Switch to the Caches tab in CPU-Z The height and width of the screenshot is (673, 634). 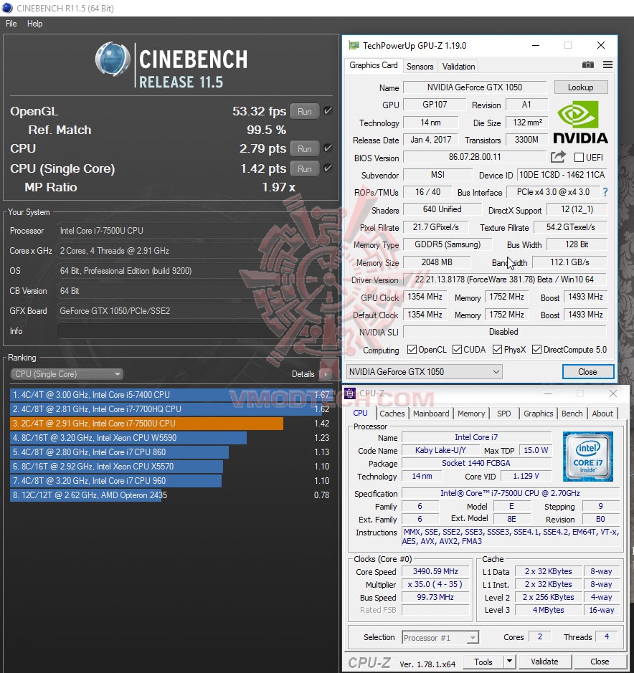(x=392, y=414)
